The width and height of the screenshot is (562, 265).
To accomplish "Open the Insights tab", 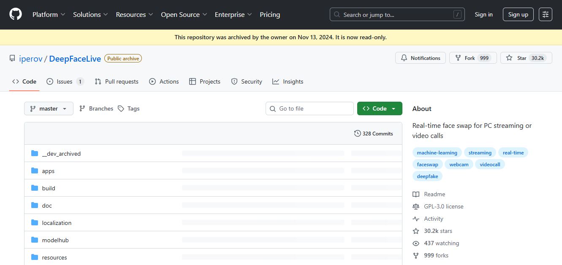I will pos(288,81).
